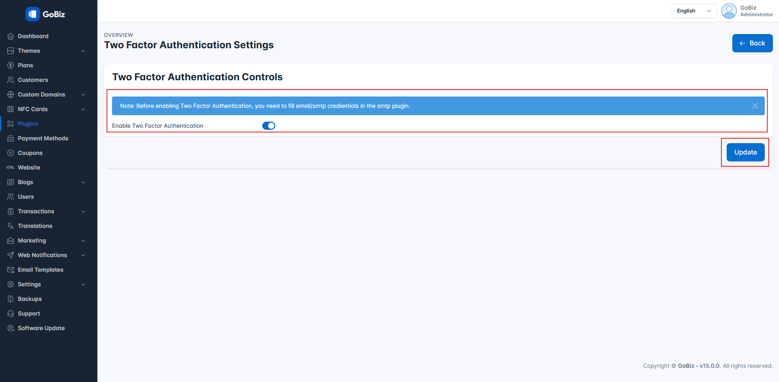This screenshot has height=382, width=779.
Task: Open the Software Update menu item
Action: point(41,328)
